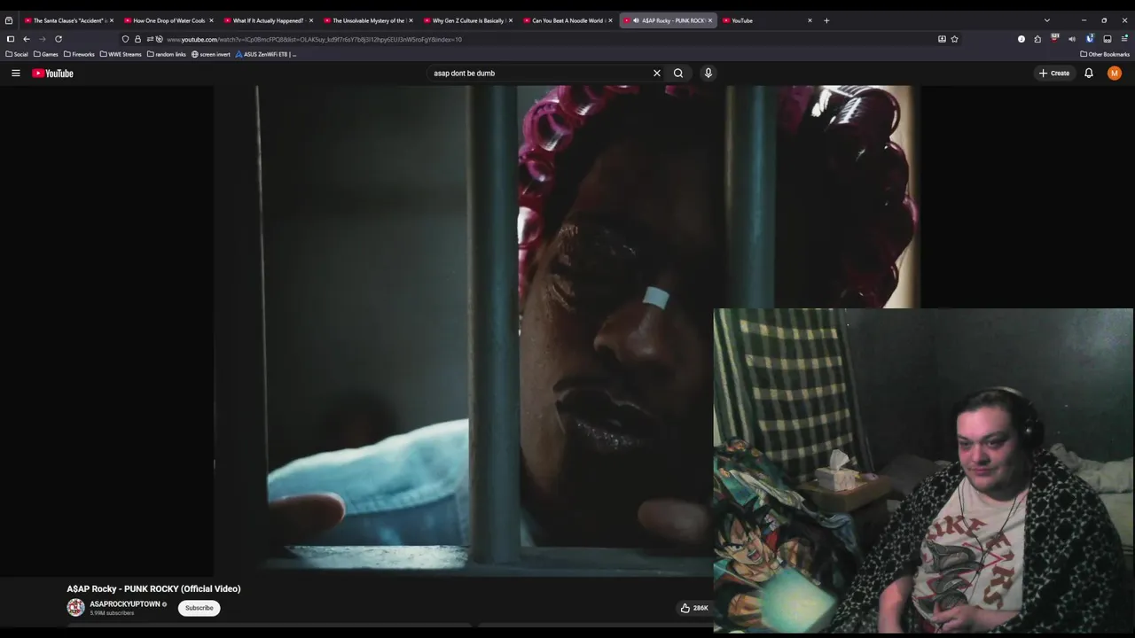Toggle the browser sidebar icon
The image size is (1135, 638).
tap(11, 39)
